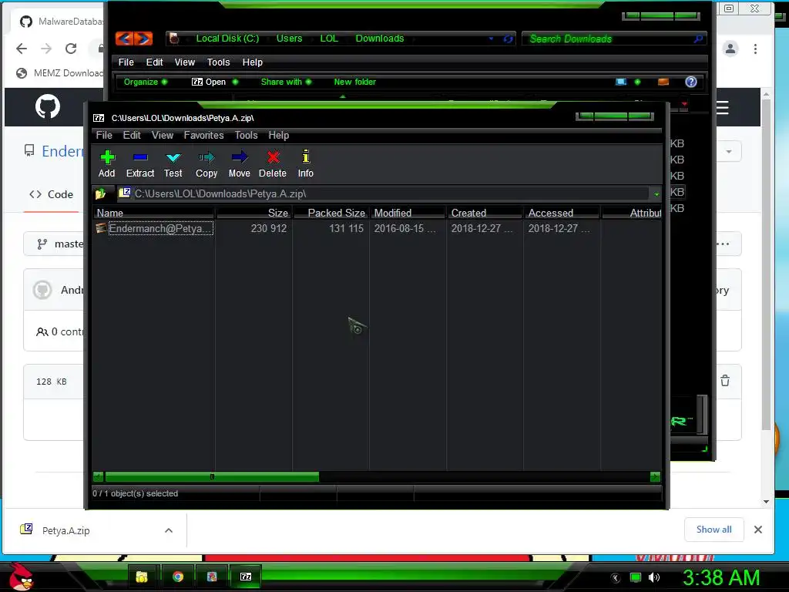
Task: Open the 7-Zip View menu
Action: click(163, 135)
